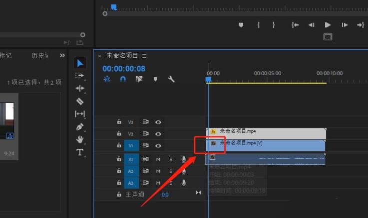Viewport: 368px width, 218px height.
Task: Select the Type tool
Action: coord(80,152)
